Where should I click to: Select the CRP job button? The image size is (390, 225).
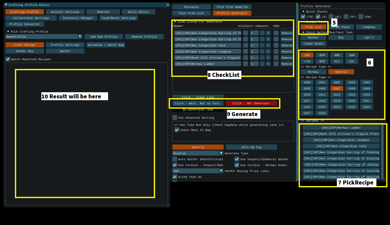coord(307,55)
